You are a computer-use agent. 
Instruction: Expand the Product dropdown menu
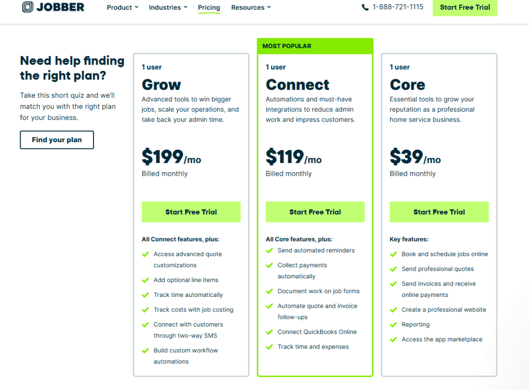point(122,7)
